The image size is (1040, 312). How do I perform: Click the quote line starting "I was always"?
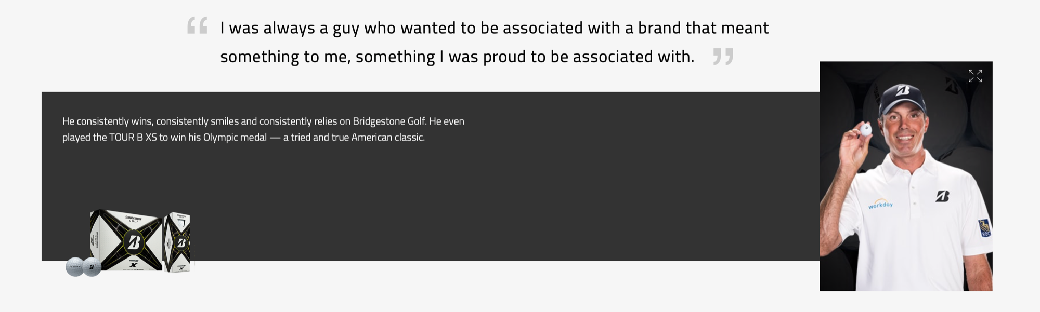(x=494, y=28)
